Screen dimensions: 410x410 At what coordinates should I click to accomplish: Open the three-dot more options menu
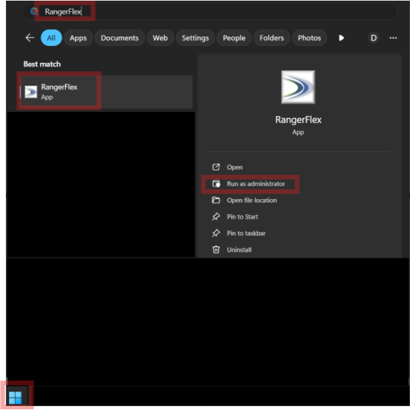point(393,38)
